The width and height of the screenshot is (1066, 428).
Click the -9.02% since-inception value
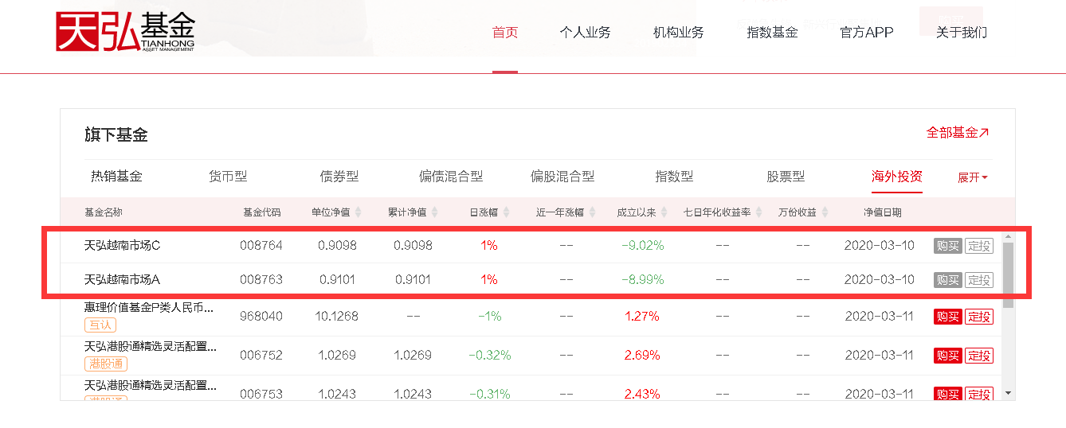[643, 245]
